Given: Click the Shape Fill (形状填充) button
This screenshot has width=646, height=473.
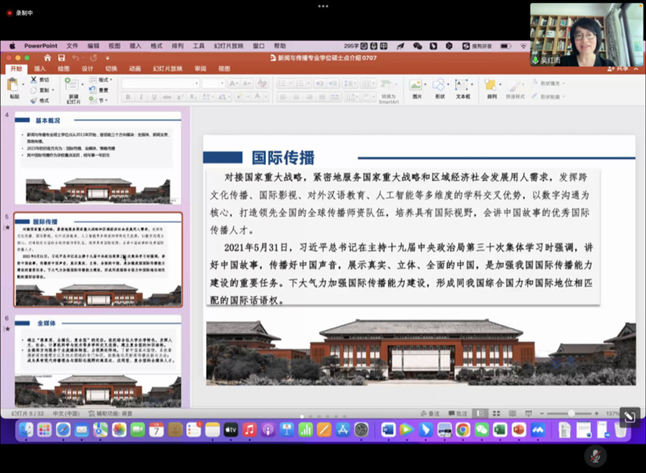Looking at the screenshot, I should point(549,82).
